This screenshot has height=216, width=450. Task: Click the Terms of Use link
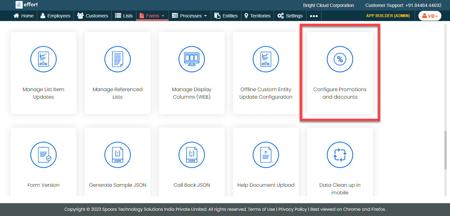261,209
